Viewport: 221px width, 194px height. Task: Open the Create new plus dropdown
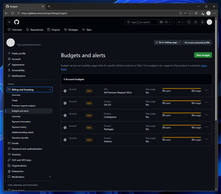(x=180, y=22)
